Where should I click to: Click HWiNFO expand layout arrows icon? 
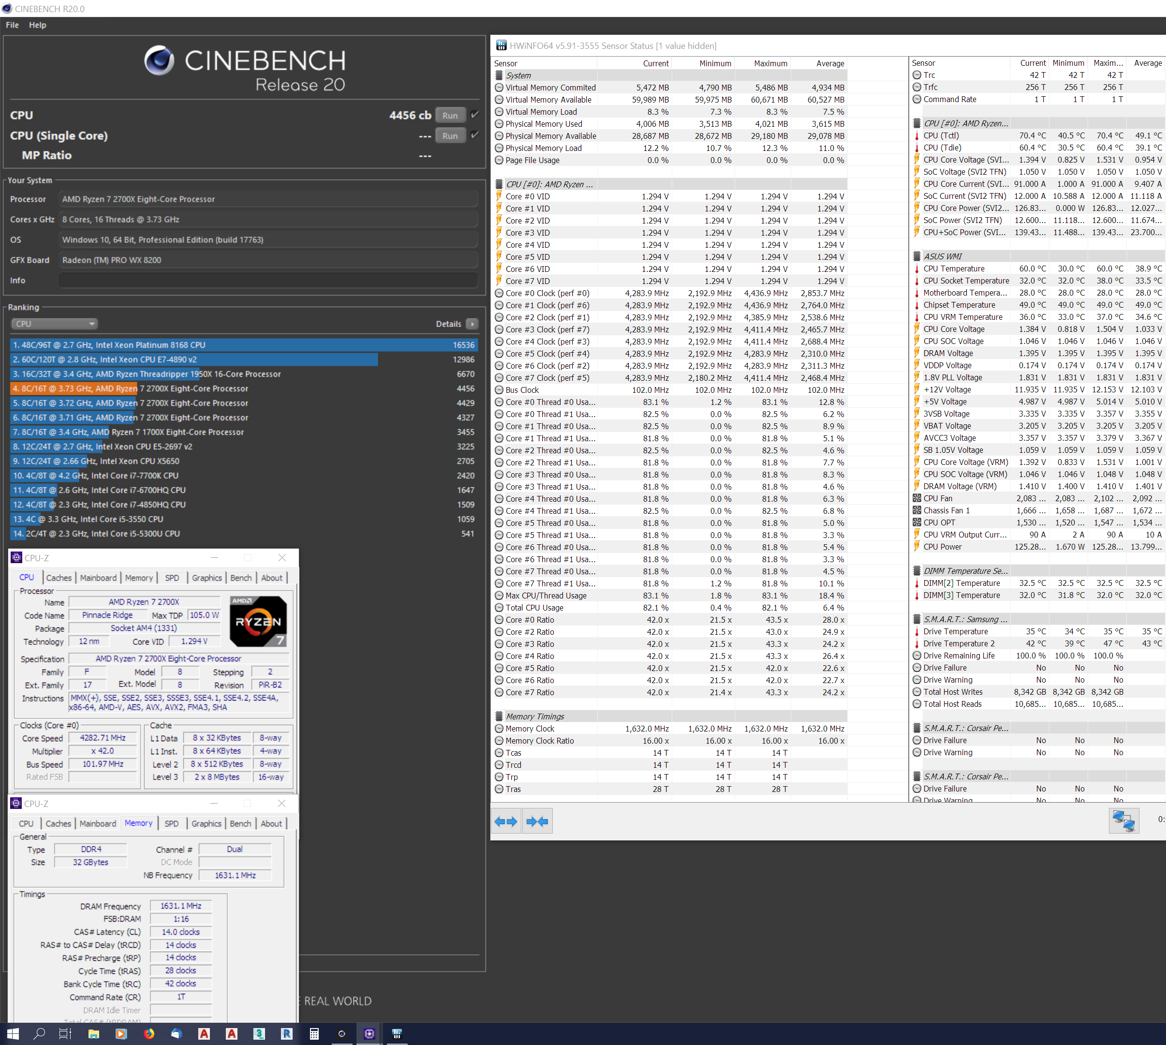click(x=505, y=821)
